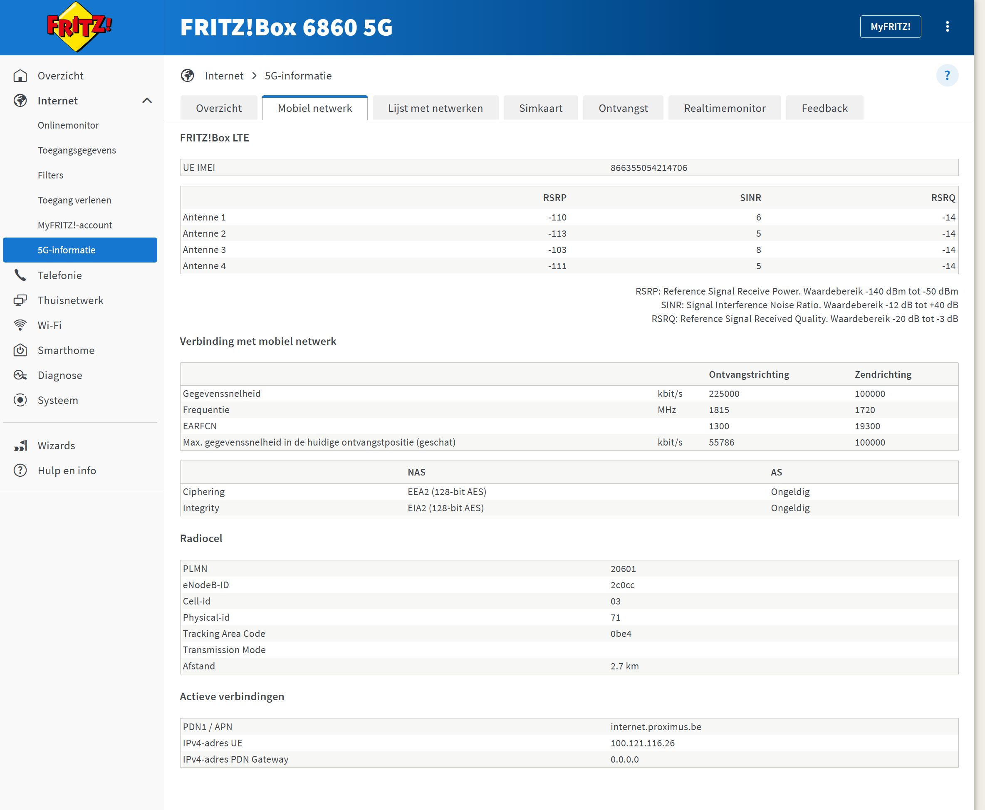Click the EARFCN upload value 19300
This screenshot has height=810, width=985.
[x=867, y=426]
